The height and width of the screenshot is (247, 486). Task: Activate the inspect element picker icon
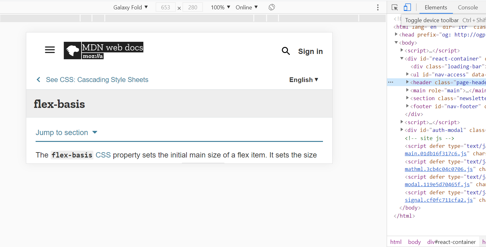pyautogui.click(x=395, y=7)
